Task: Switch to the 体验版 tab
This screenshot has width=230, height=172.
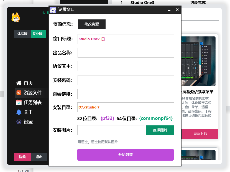Action: pyautogui.click(x=22, y=34)
